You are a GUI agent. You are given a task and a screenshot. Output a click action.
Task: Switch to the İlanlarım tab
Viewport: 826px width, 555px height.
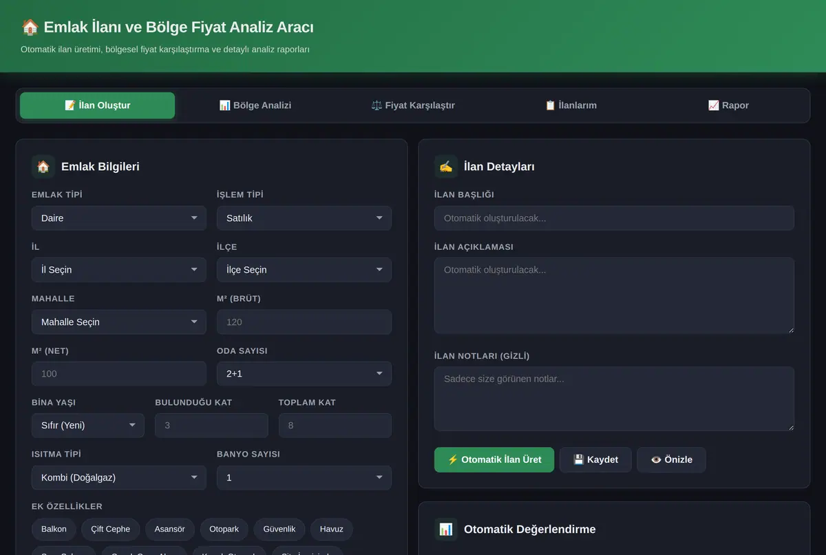[x=571, y=105]
